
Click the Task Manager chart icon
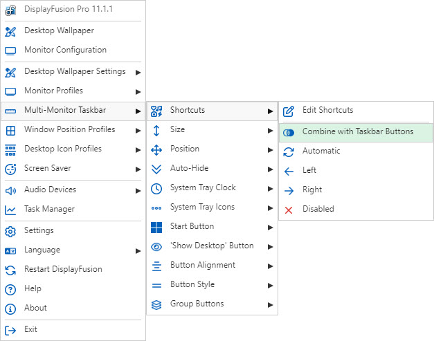10,210
